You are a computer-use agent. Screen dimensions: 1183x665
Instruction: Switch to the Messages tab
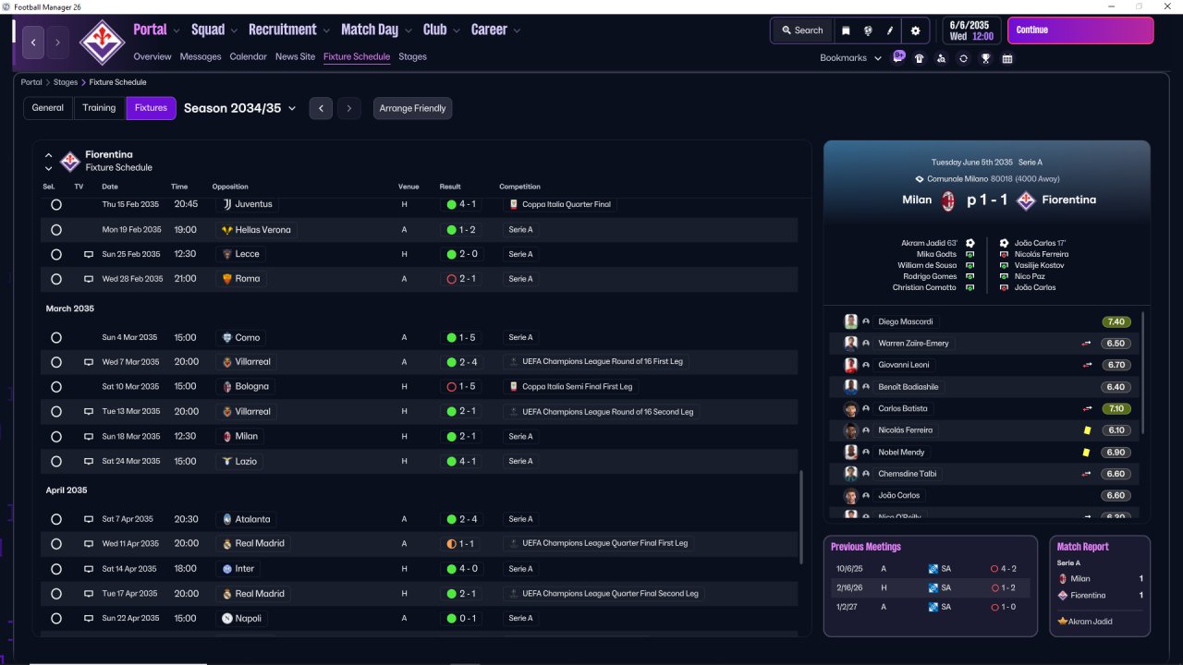[x=201, y=56]
